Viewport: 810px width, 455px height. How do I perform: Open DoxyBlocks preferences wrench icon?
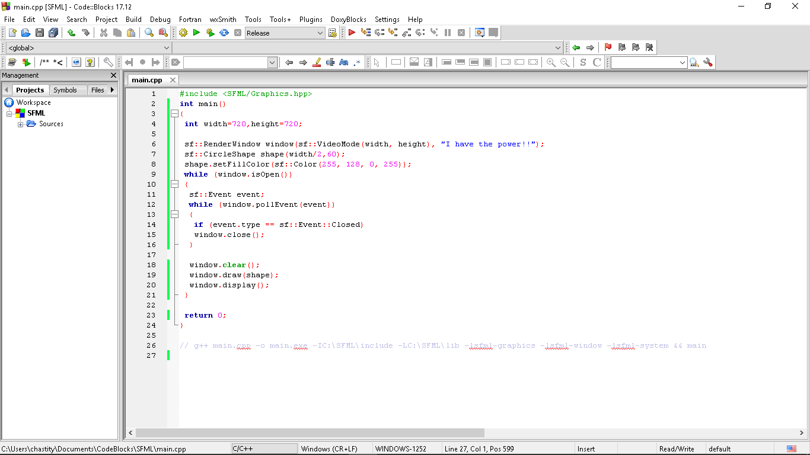pos(108,62)
